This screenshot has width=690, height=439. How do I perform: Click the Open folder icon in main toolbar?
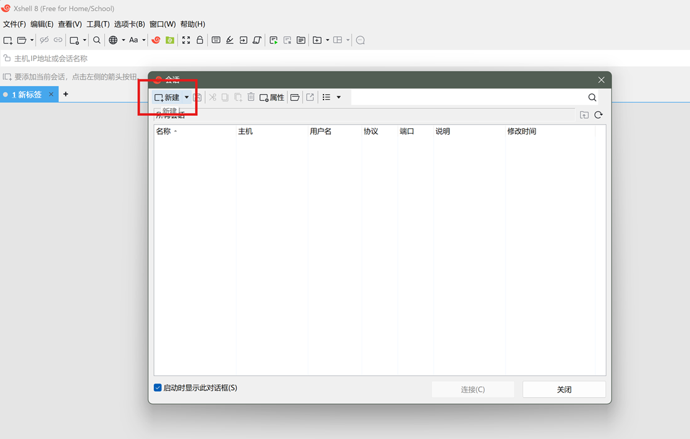click(x=22, y=40)
